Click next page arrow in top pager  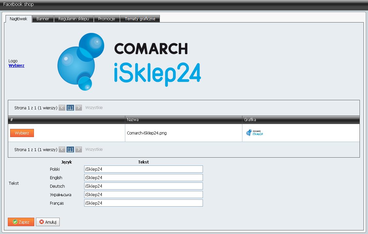[x=79, y=108]
